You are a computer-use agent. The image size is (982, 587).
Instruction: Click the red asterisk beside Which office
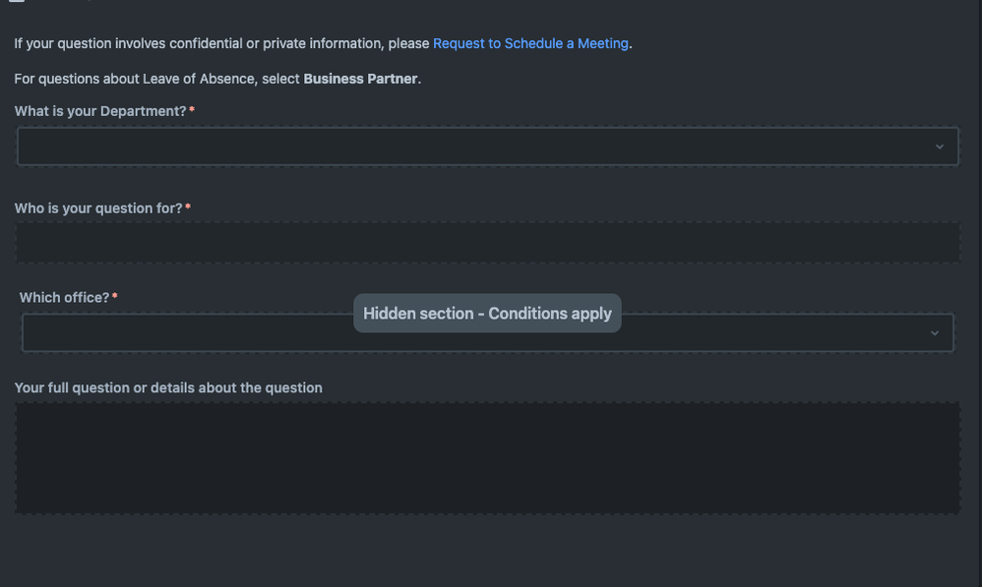point(115,293)
